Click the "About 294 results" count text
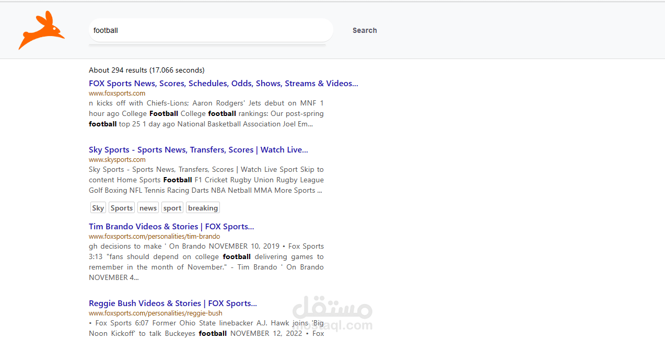The image size is (665, 339). (x=147, y=70)
